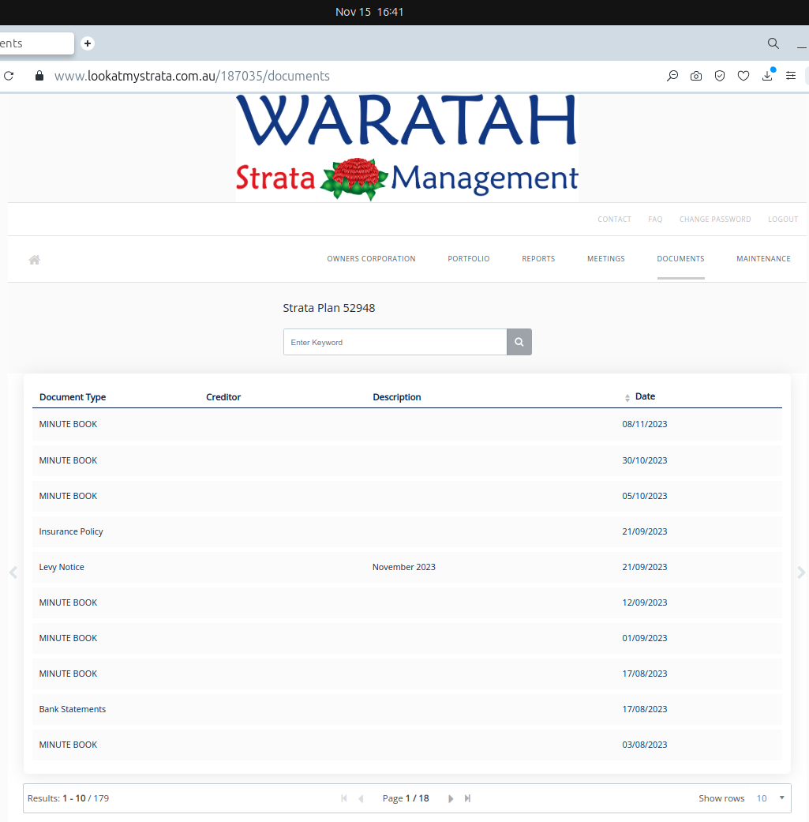Screen dimensions: 809x822
Task: Expand the Show rows dropdown
Action: [x=770, y=798]
